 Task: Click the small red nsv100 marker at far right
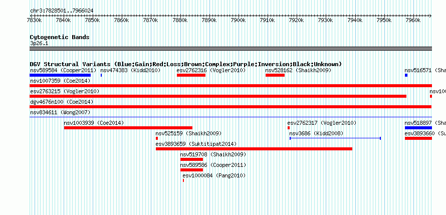tap(431, 96)
